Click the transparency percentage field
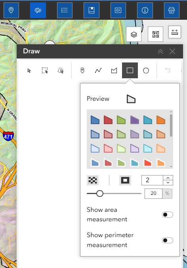This screenshot has height=268, width=187. pos(153,193)
